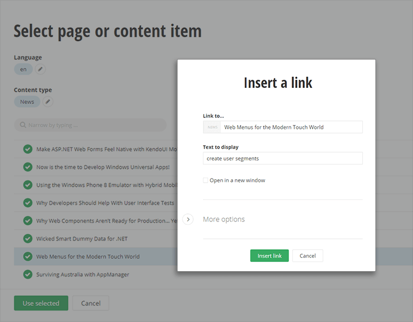Select Why Web Components Aren't Ready for Production item
The width and height of the screenshot is (413, 322).
(95, 221)
